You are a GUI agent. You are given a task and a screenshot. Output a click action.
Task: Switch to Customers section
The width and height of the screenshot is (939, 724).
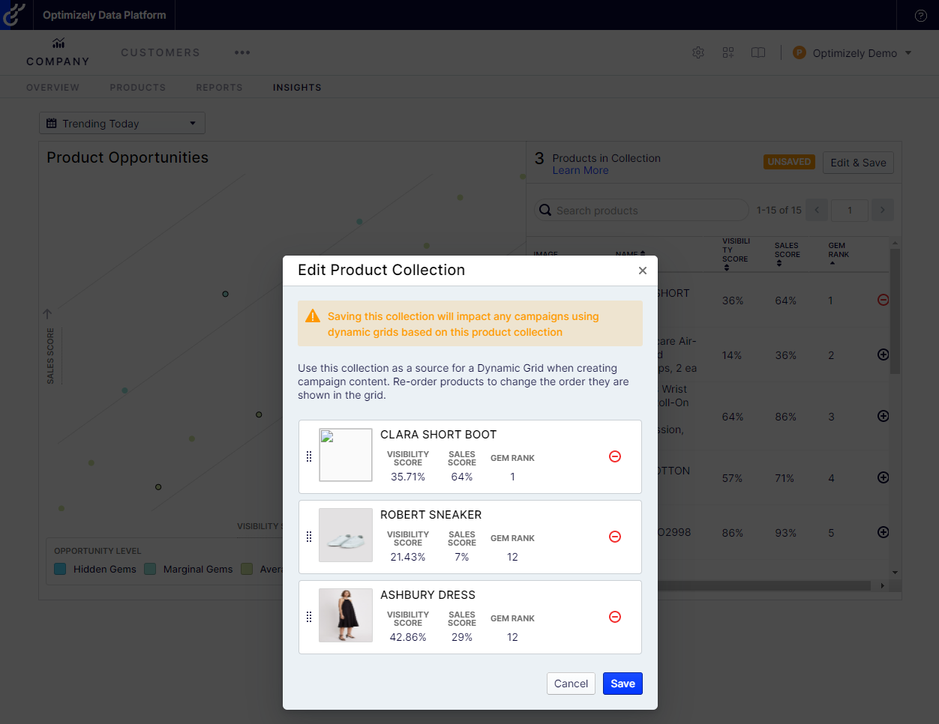160,52
